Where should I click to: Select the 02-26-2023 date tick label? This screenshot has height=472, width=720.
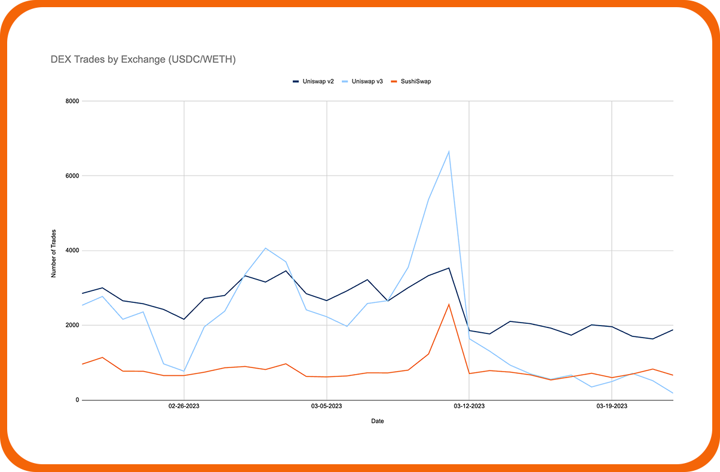point(183,405)
